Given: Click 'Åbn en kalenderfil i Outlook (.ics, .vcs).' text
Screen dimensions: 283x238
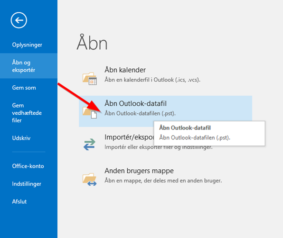Looking at the screenshot, I should pos(152,80).
